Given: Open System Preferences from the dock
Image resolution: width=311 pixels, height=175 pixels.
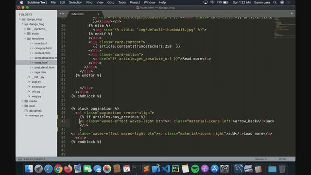Looking at the screenshot, I should point(225,169).
